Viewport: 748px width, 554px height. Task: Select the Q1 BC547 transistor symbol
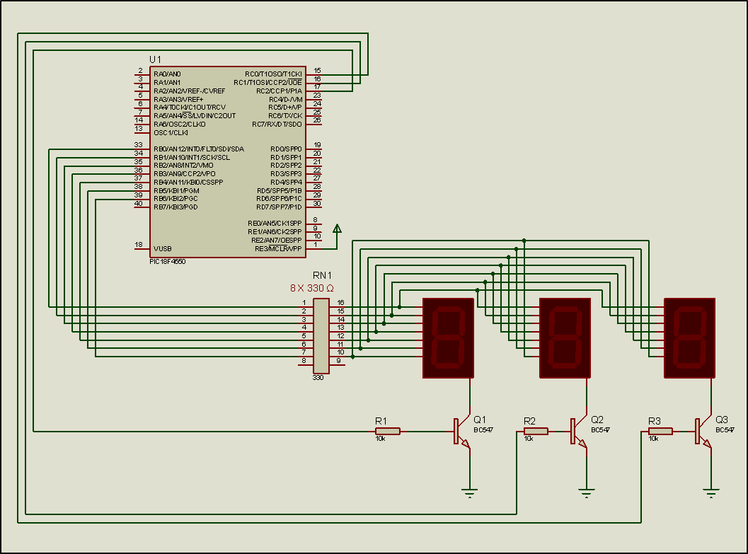pyautogui.click(x=460, y=431)
